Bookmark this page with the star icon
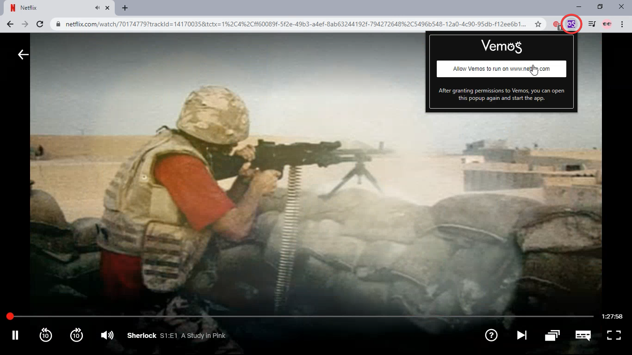632x355 pixels. (538, 24)
